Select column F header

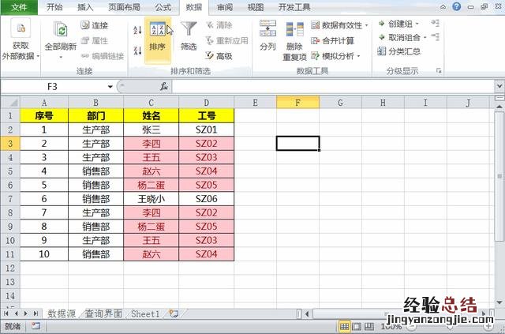[x=298, y=103]
